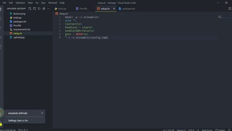Click the upload.jpg image icon in Explorer
This screenshot has width=232, height=131.
coord(11,37)
